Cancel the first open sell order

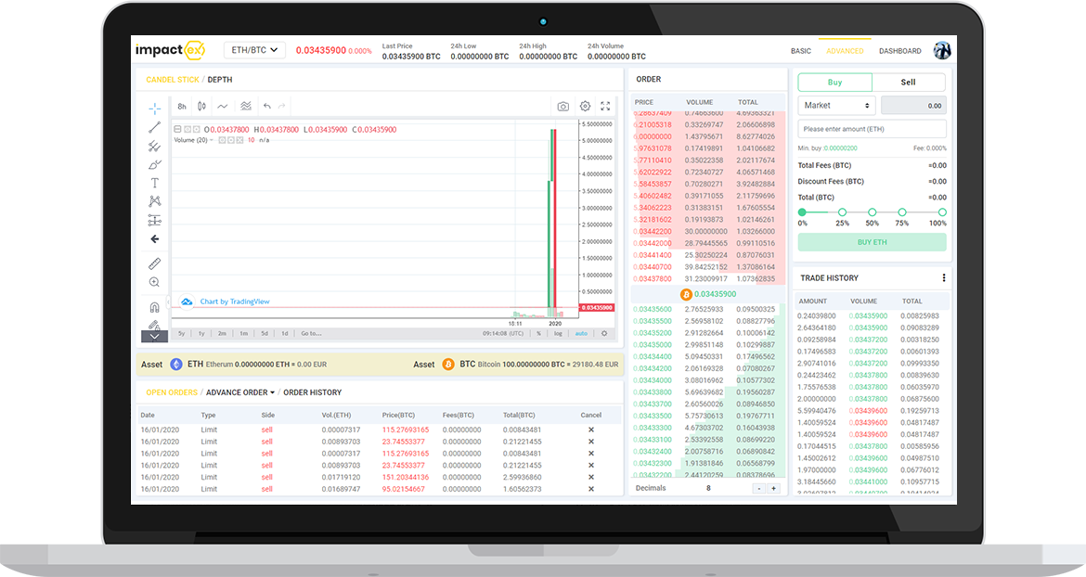tap(590, 430)
